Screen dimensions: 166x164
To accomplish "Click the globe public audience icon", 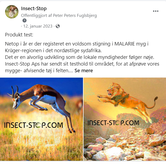I will (58, 26).
